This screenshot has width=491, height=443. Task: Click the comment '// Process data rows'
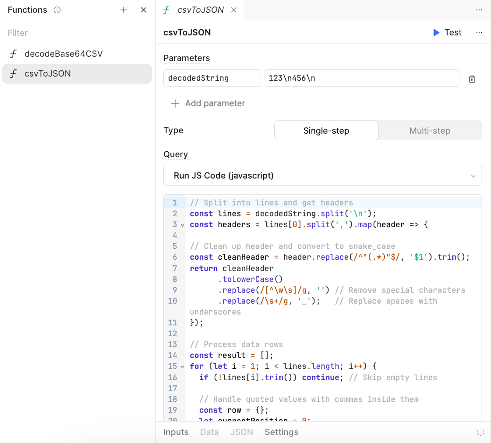coord(236,345)
